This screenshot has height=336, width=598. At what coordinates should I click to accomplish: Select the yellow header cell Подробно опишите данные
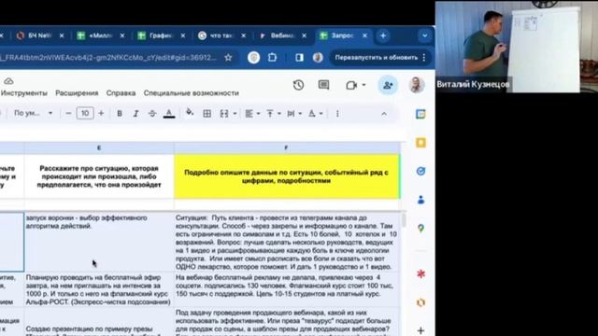(287, 176)
